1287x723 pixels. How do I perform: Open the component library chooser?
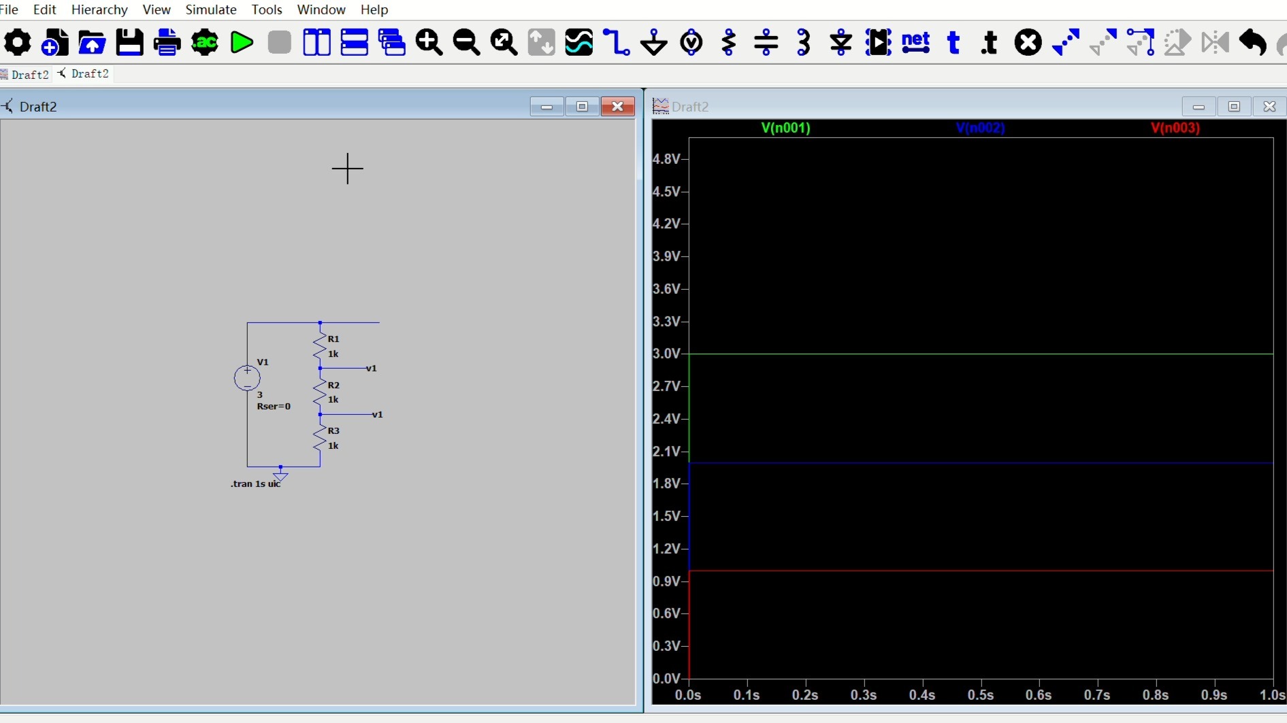point(879,42)
